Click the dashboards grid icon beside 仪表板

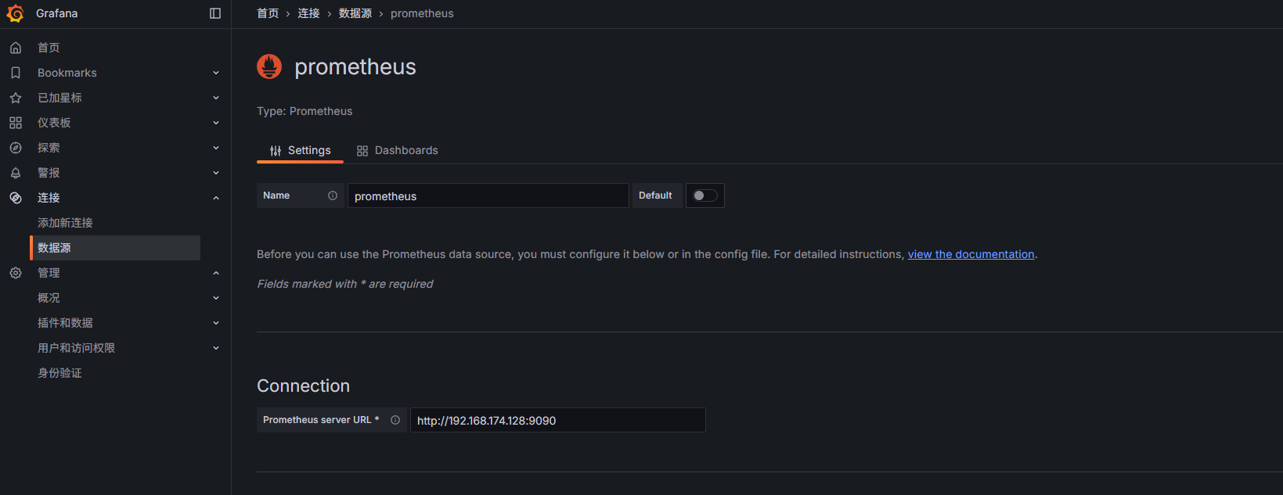pyautogui.click(x=16, y=123)
